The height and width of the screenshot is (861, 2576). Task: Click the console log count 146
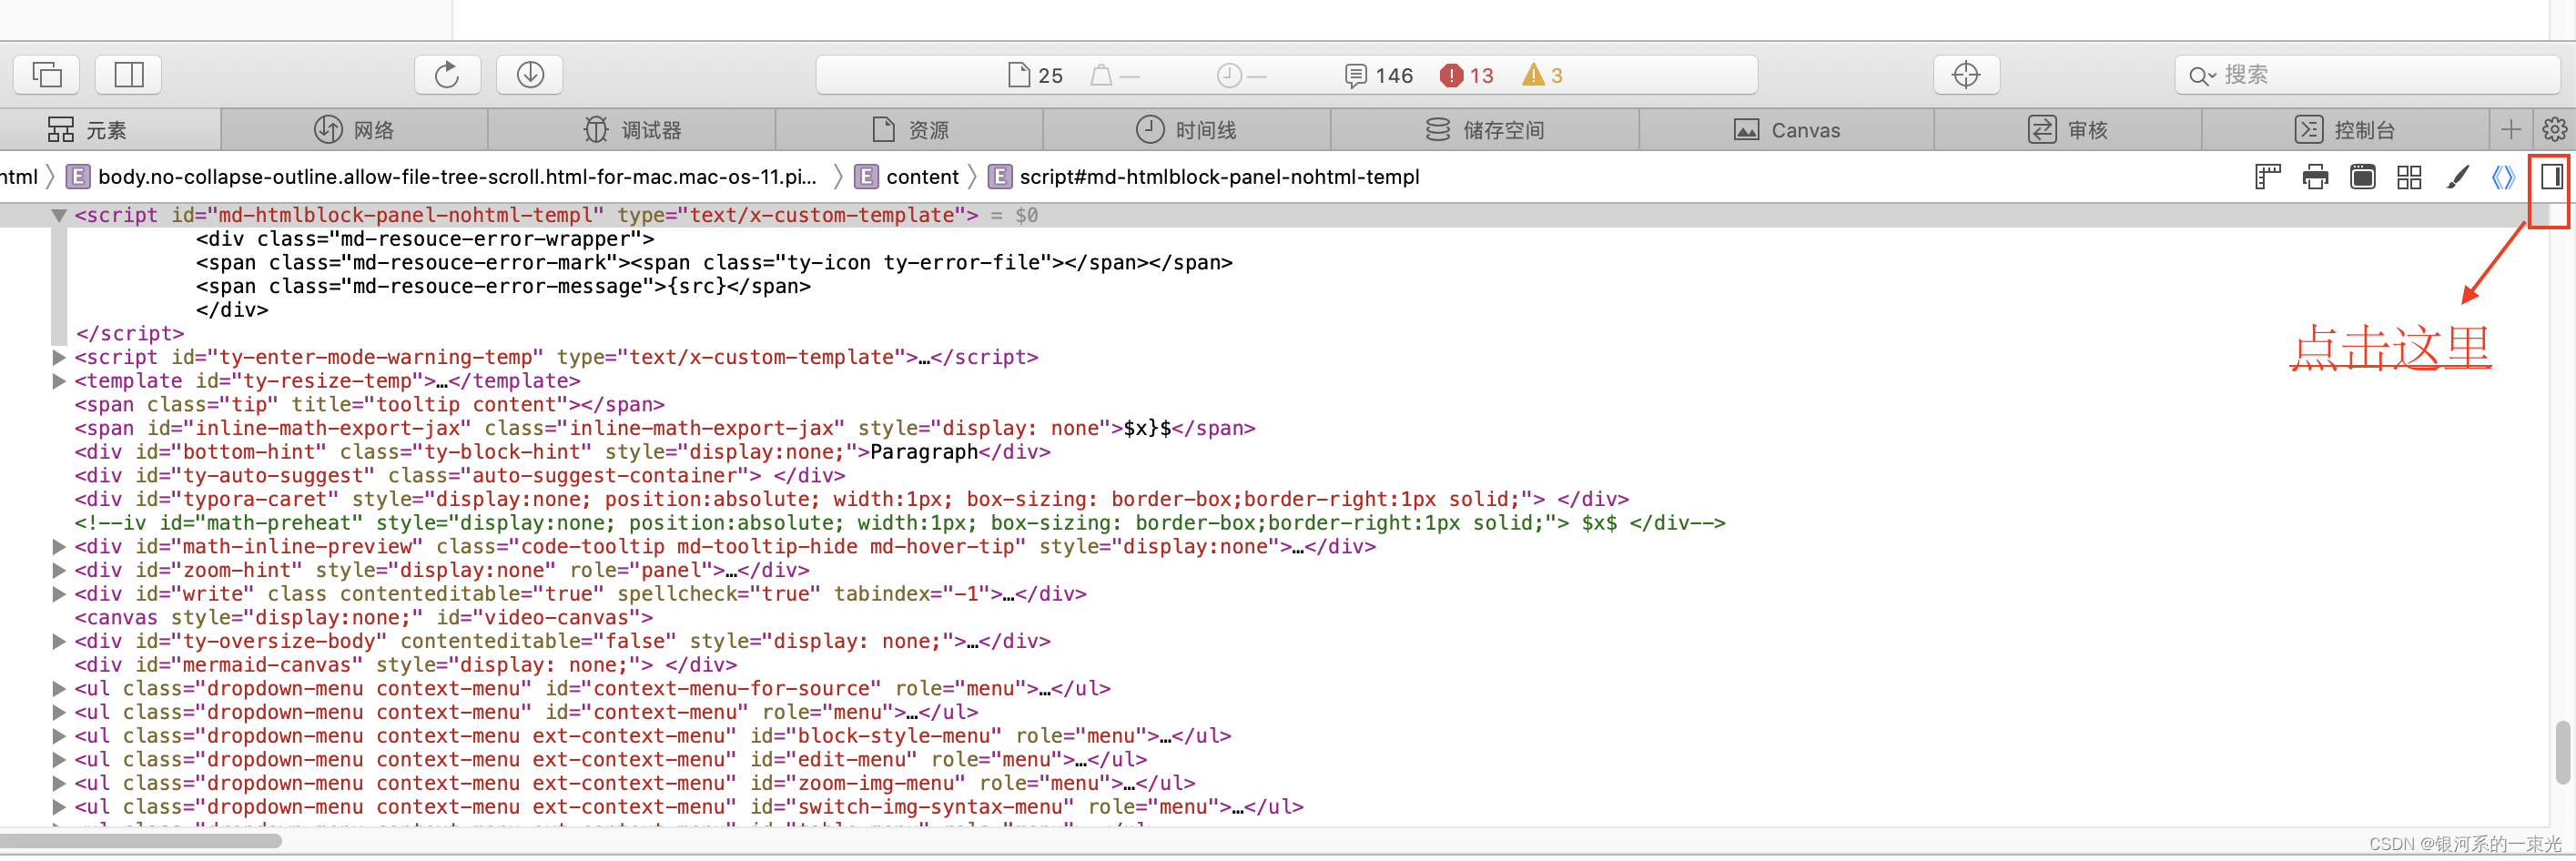click(1379, 75)
